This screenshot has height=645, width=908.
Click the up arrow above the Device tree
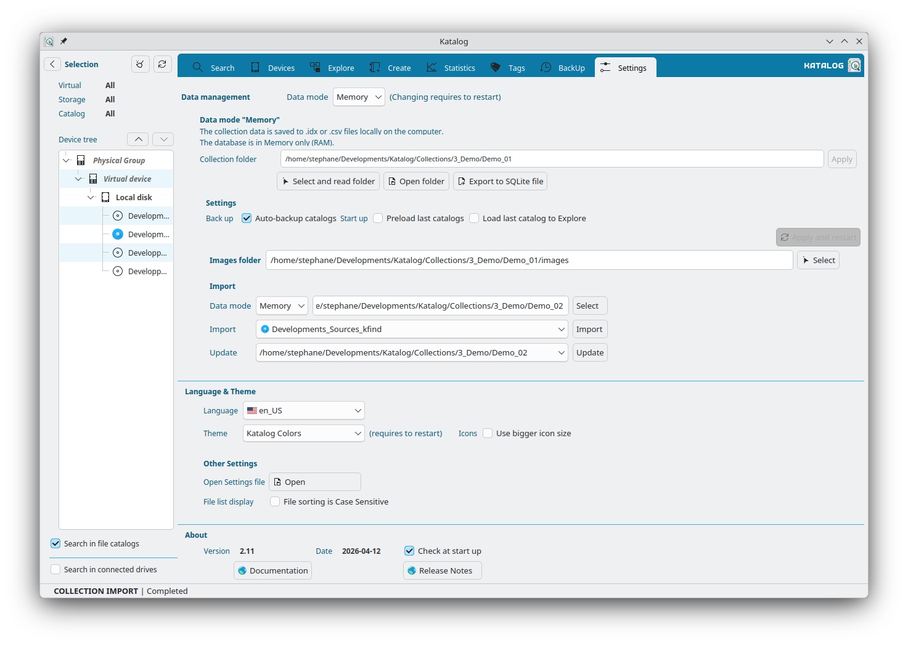[x=137, y=139]
